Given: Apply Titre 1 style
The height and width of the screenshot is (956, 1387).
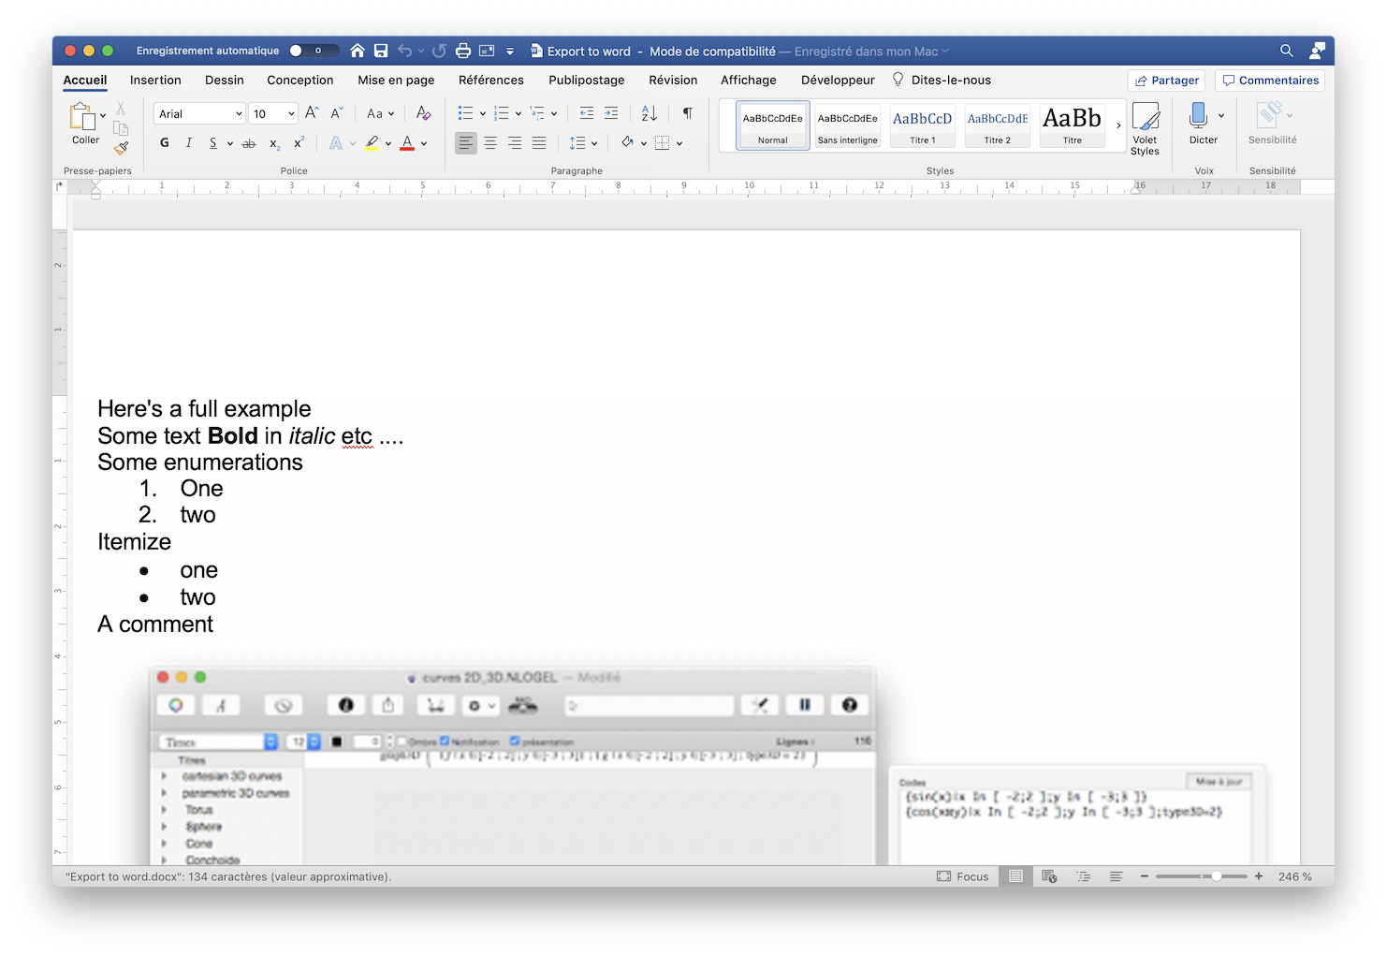Looking at the screenshot, I should (x=922, y=125).
